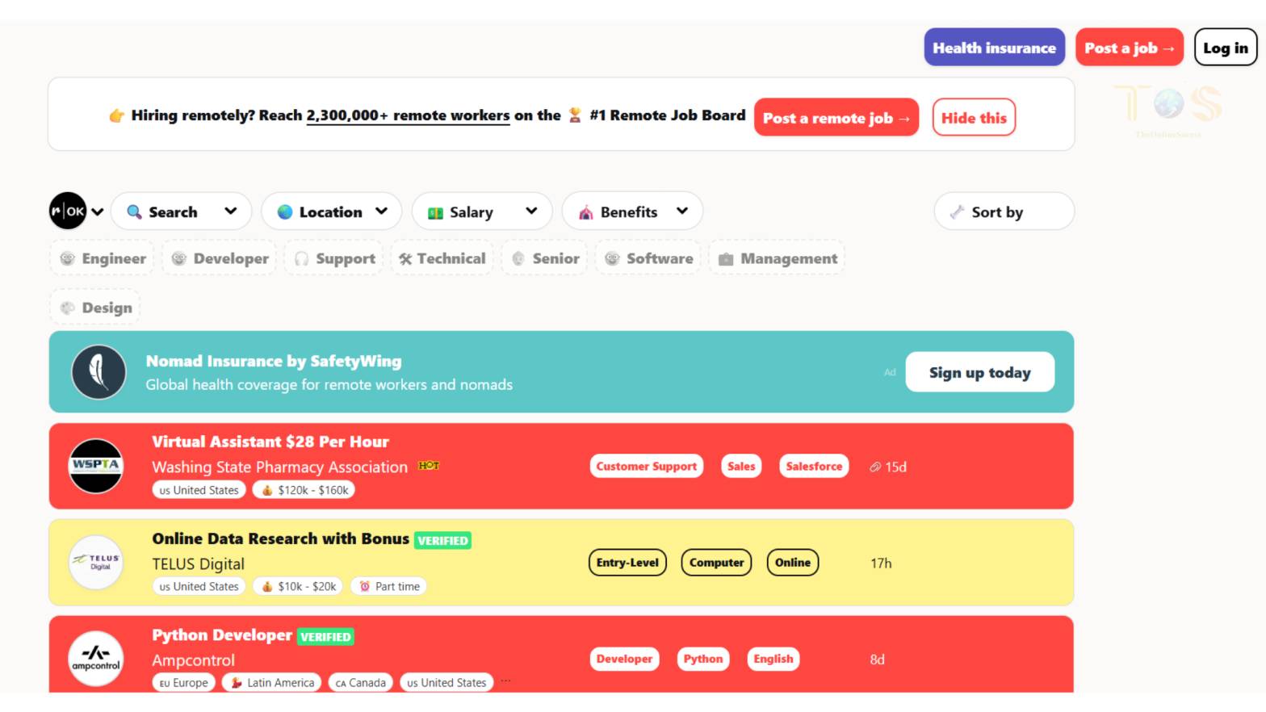Select the Management tag filter
The height and width of the screenshot is (712, 1266).
tap(778, 258)
